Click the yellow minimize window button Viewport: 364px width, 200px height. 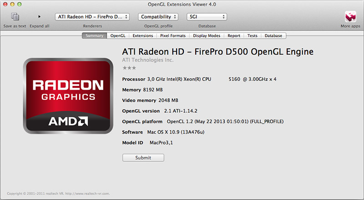[x=12, y=4]
